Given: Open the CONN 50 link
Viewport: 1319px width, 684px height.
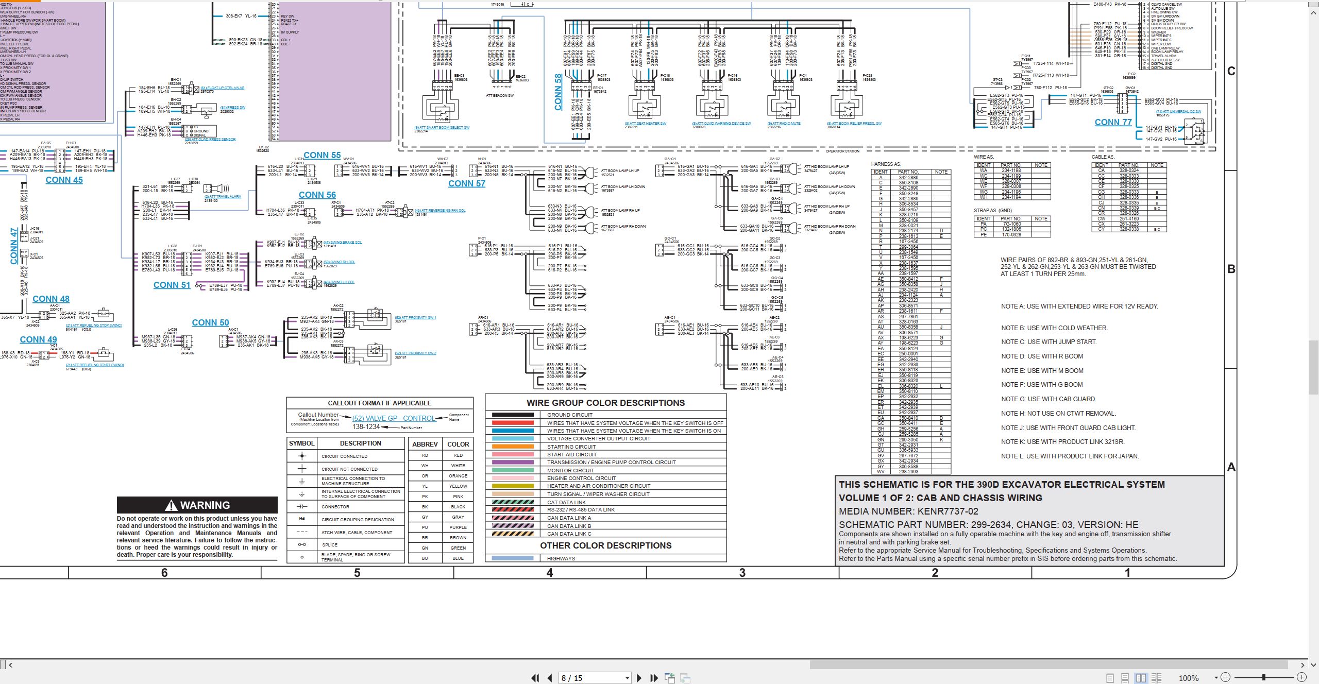Looking at the screenshot, I should 210,322.
